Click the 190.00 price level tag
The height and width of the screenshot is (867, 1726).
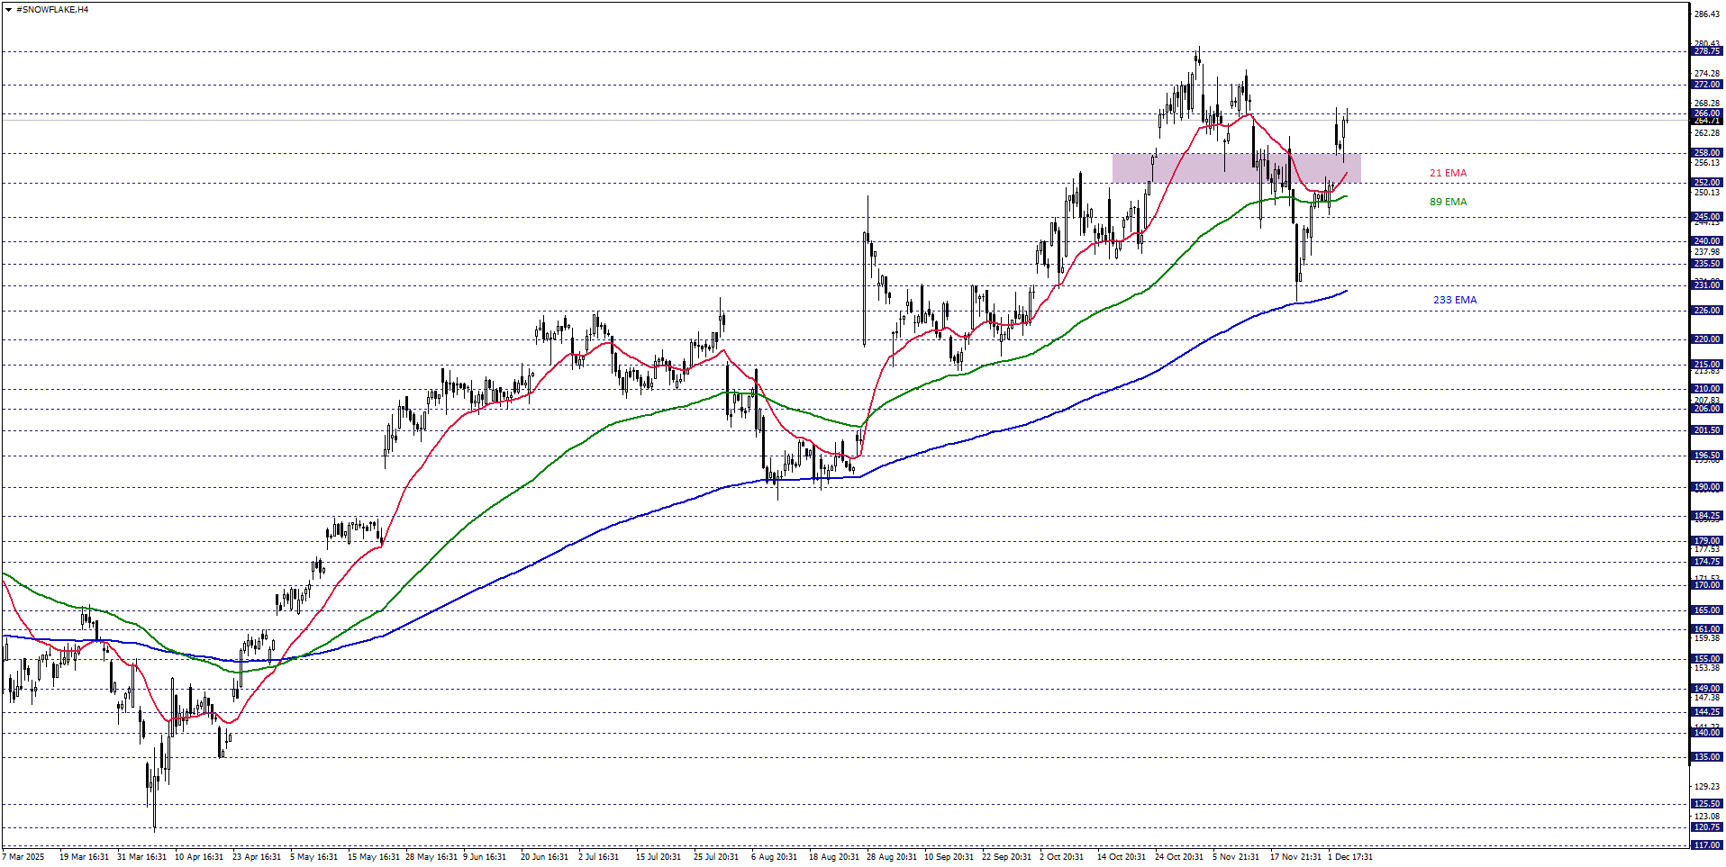1706,487
